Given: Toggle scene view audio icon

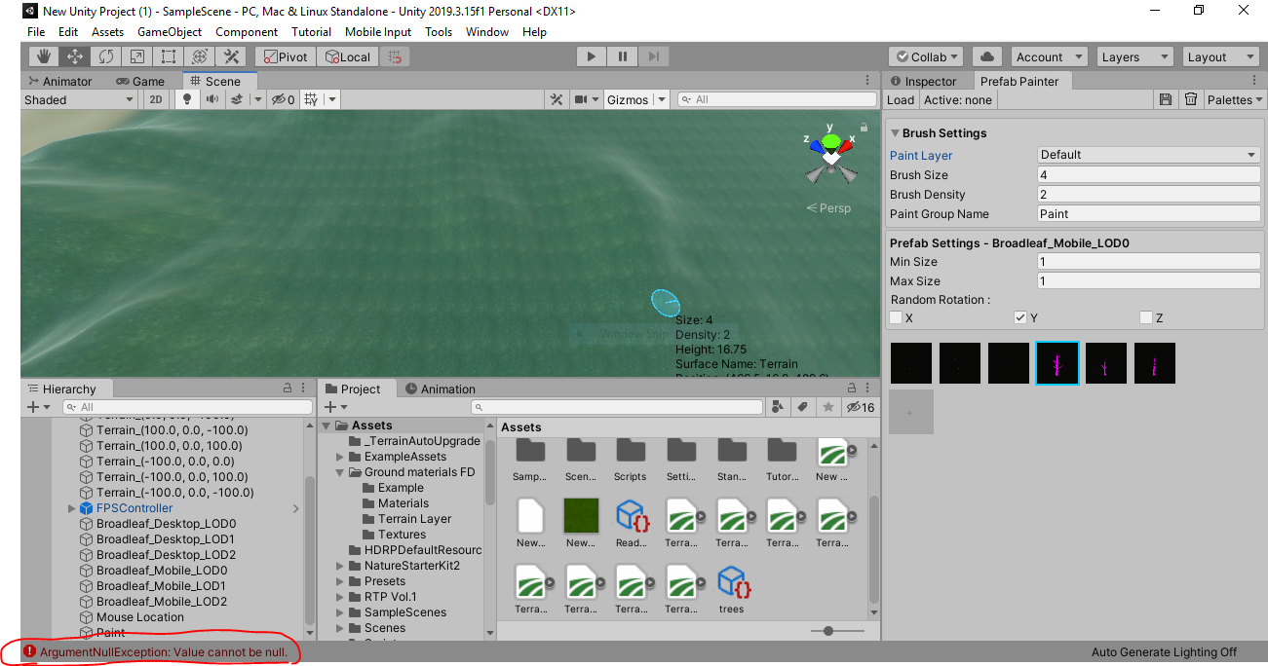Looking at the screenshot, I should point(212,98).
